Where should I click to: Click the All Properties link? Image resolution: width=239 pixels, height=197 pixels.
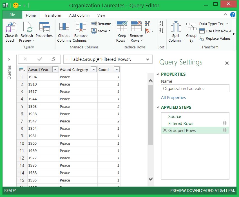point(173,98)
